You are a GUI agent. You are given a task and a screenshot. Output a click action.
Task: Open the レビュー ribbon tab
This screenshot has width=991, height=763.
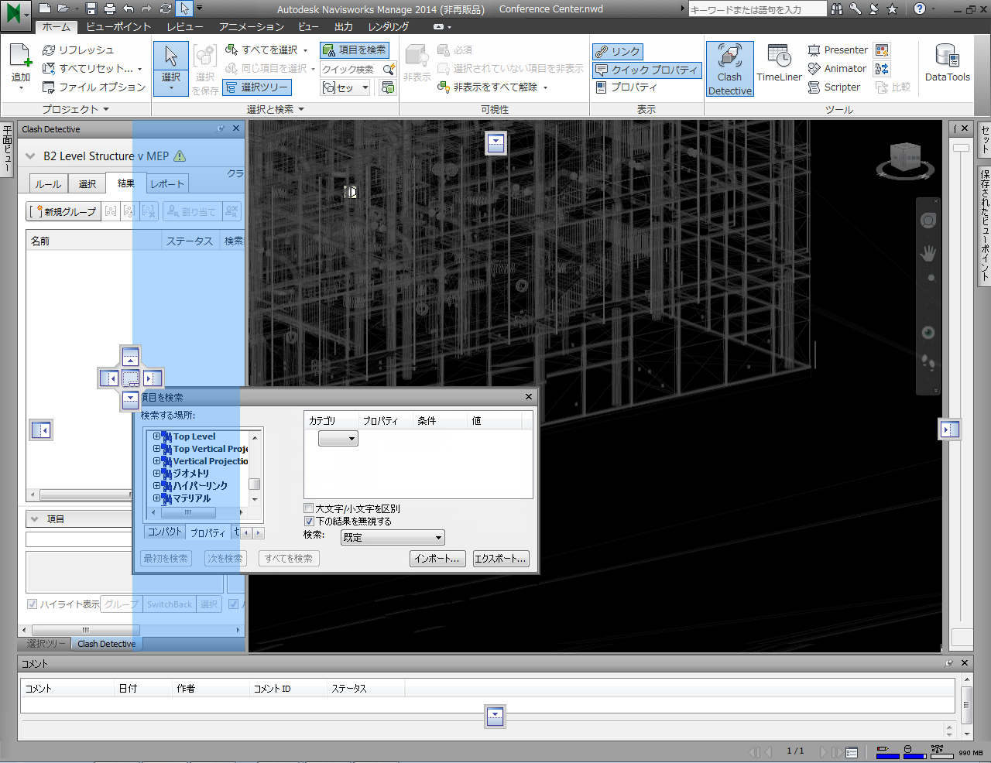coord(185,27)
